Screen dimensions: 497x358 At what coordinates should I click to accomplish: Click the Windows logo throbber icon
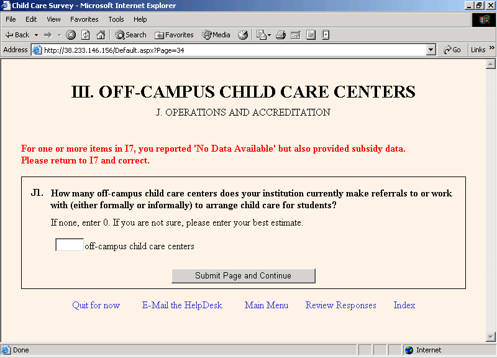point(484,20)
